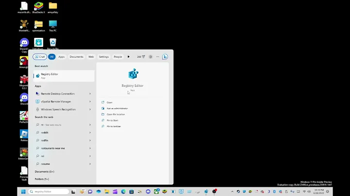Open Registry Editor taskbar icon
The image size is (350, 196).
click(x=206, y=191)
